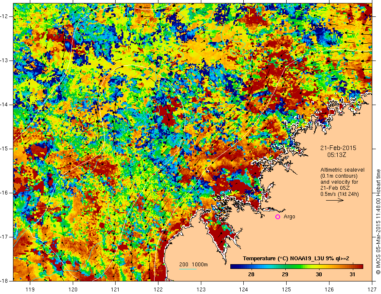
Task: Click the longitude '127' axis label
Action: tap(372, 289)
